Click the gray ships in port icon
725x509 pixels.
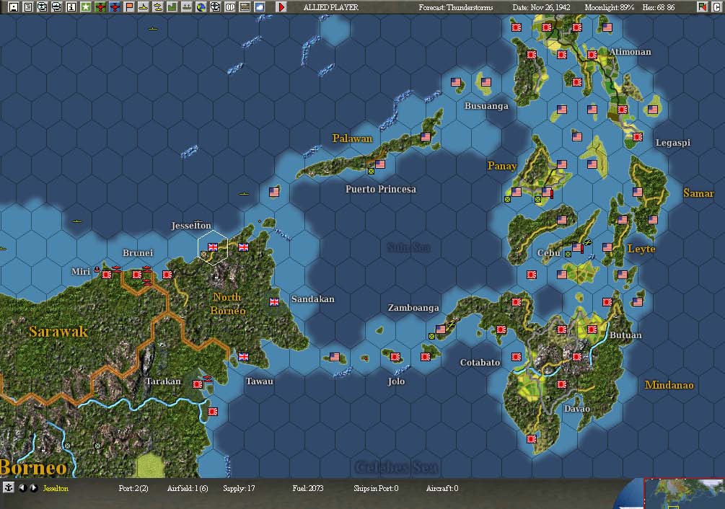[186, 7]
